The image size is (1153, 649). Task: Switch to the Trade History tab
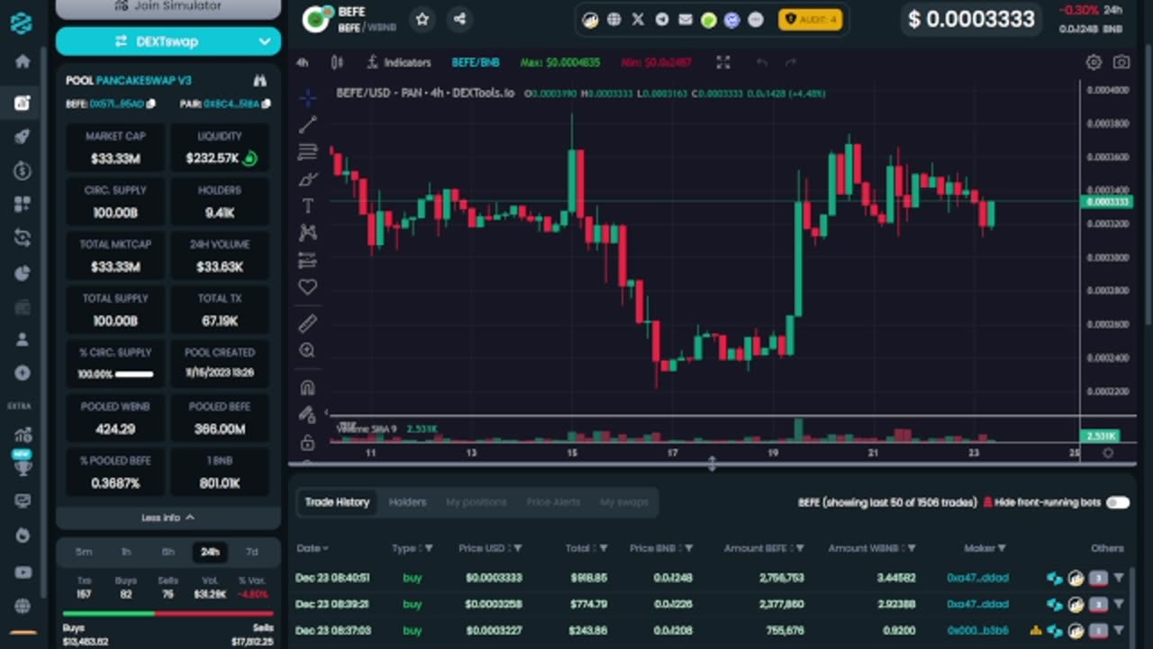pyautogui.click(x=337, y=502)
